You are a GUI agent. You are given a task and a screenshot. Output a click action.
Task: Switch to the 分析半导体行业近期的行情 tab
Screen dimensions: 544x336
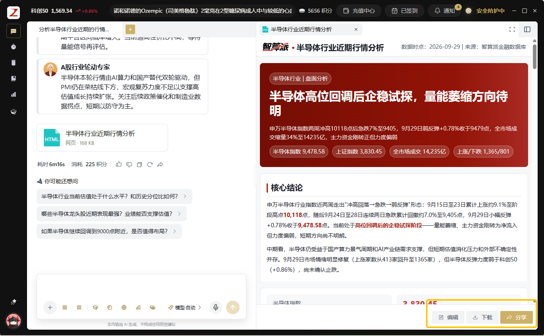coord(74,29)
